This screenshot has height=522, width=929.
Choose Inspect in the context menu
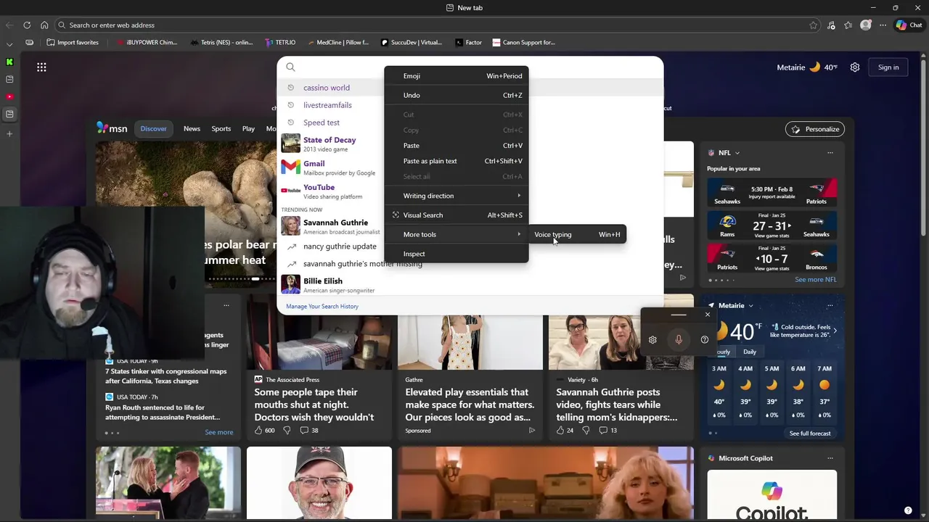tap(456, 254)
